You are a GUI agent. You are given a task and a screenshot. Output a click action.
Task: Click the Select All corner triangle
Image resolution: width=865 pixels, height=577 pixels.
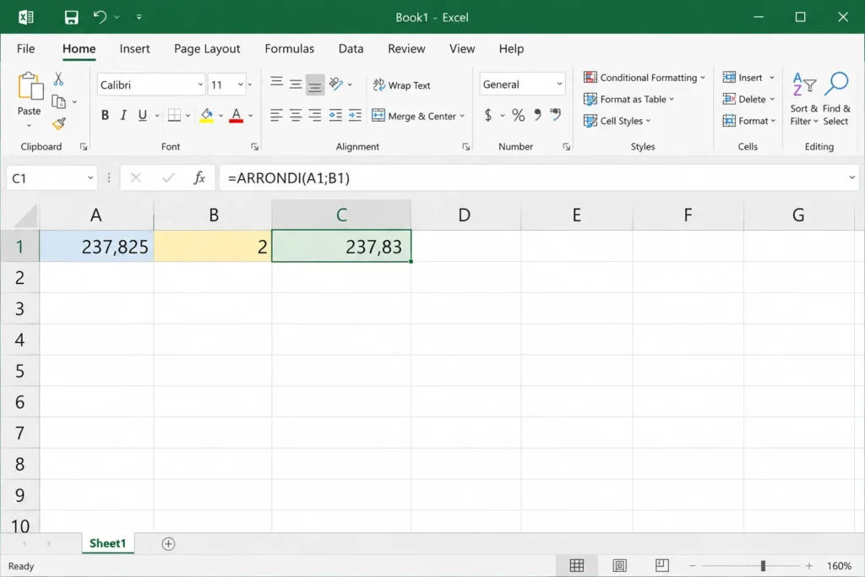[25, 215]
